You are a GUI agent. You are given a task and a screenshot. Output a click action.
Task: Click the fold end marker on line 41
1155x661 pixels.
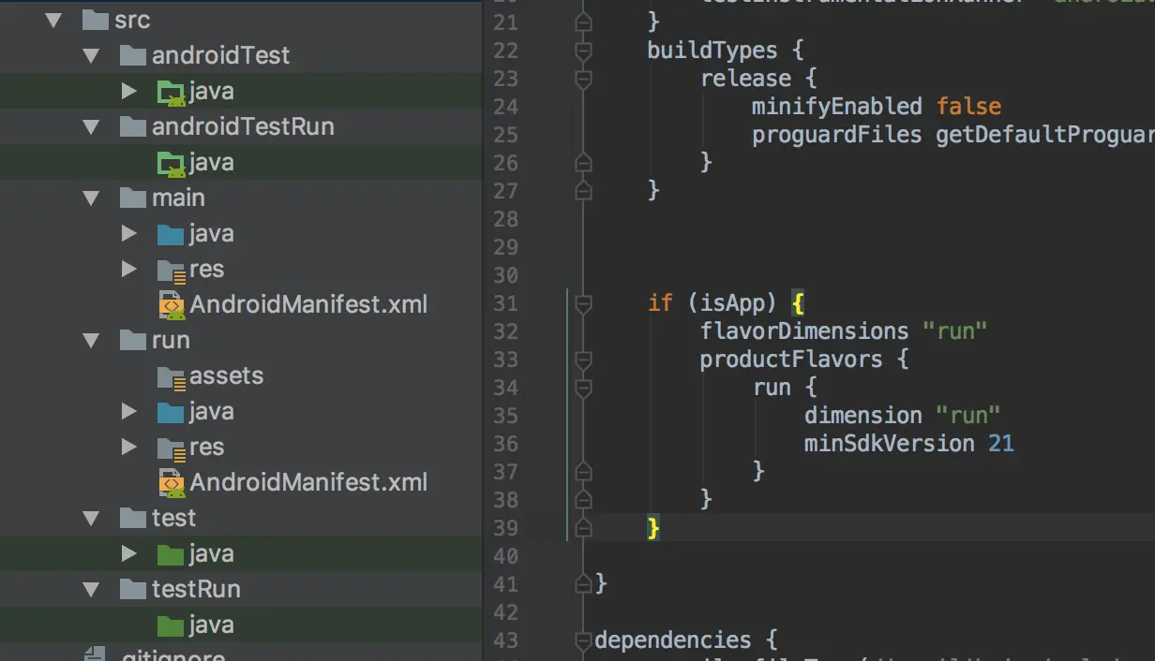point(583,584)
